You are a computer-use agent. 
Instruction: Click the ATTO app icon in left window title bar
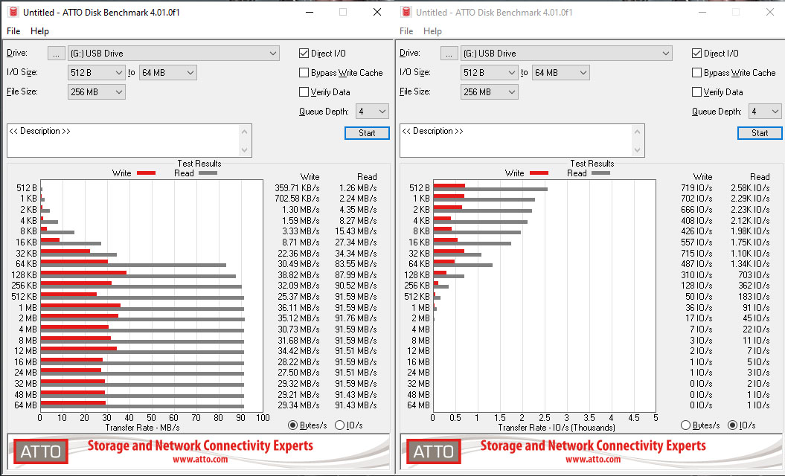point(13,12)
